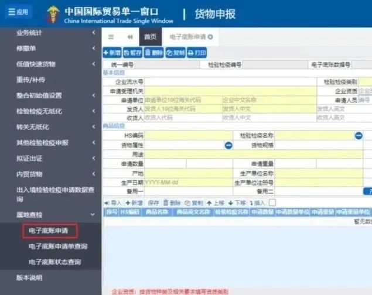Image resolution: width=372 pixels, height=295 pixels.
Task: Click the tab scroll-back double arrow icon
Action: click(130, 37)
